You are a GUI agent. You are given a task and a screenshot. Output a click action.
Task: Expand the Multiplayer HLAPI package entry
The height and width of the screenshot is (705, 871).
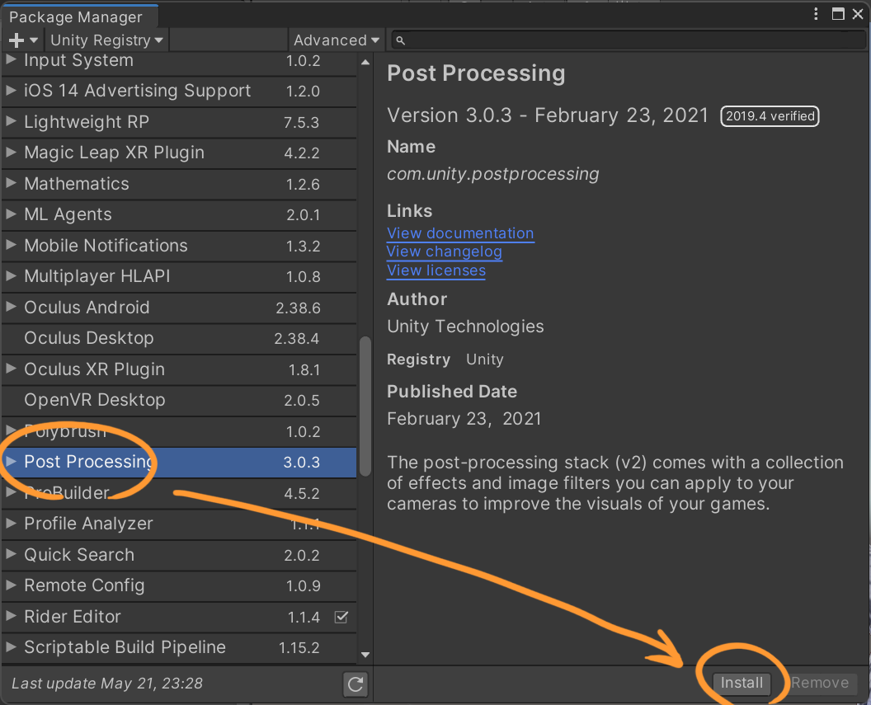click(x=11, y=276)
